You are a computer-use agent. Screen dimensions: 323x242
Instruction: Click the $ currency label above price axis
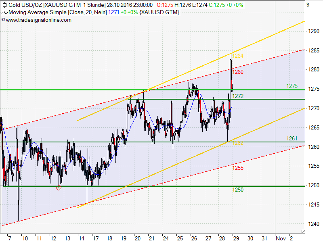coord(308,4)
